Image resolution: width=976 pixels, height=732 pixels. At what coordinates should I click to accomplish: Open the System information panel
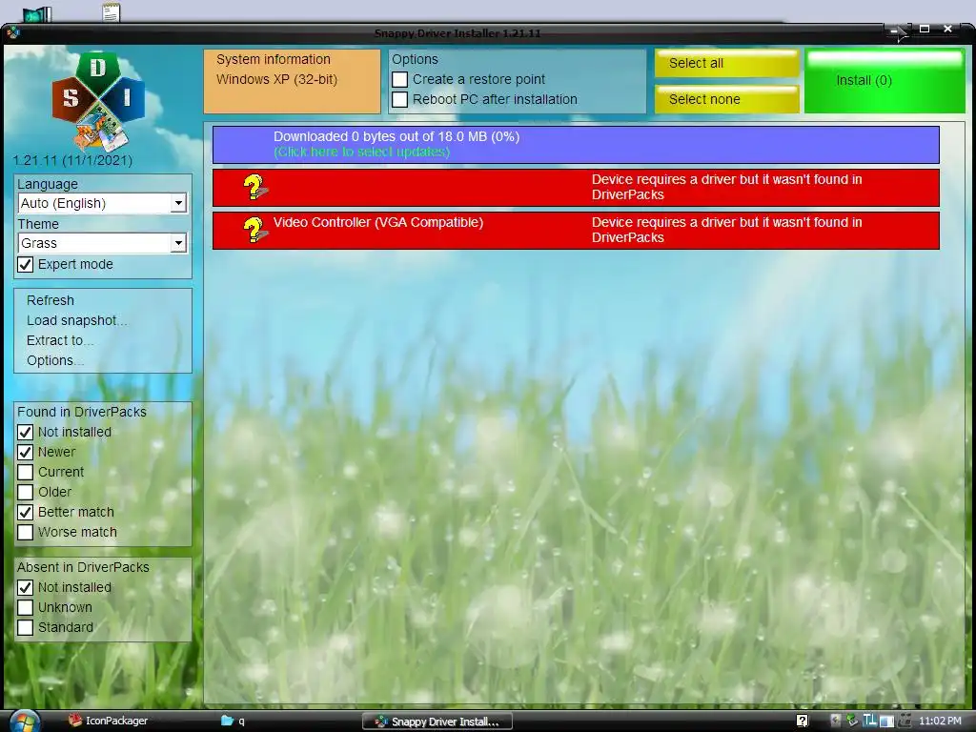point(292,82)
